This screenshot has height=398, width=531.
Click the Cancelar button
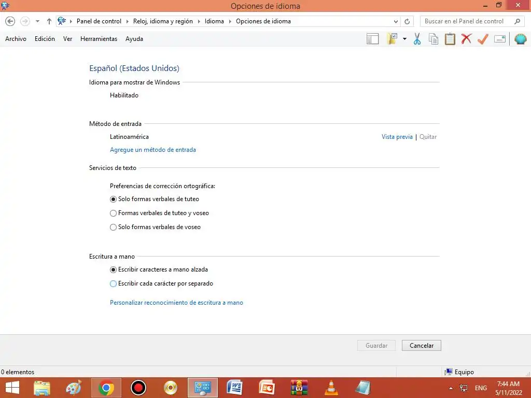coord(421,346)
